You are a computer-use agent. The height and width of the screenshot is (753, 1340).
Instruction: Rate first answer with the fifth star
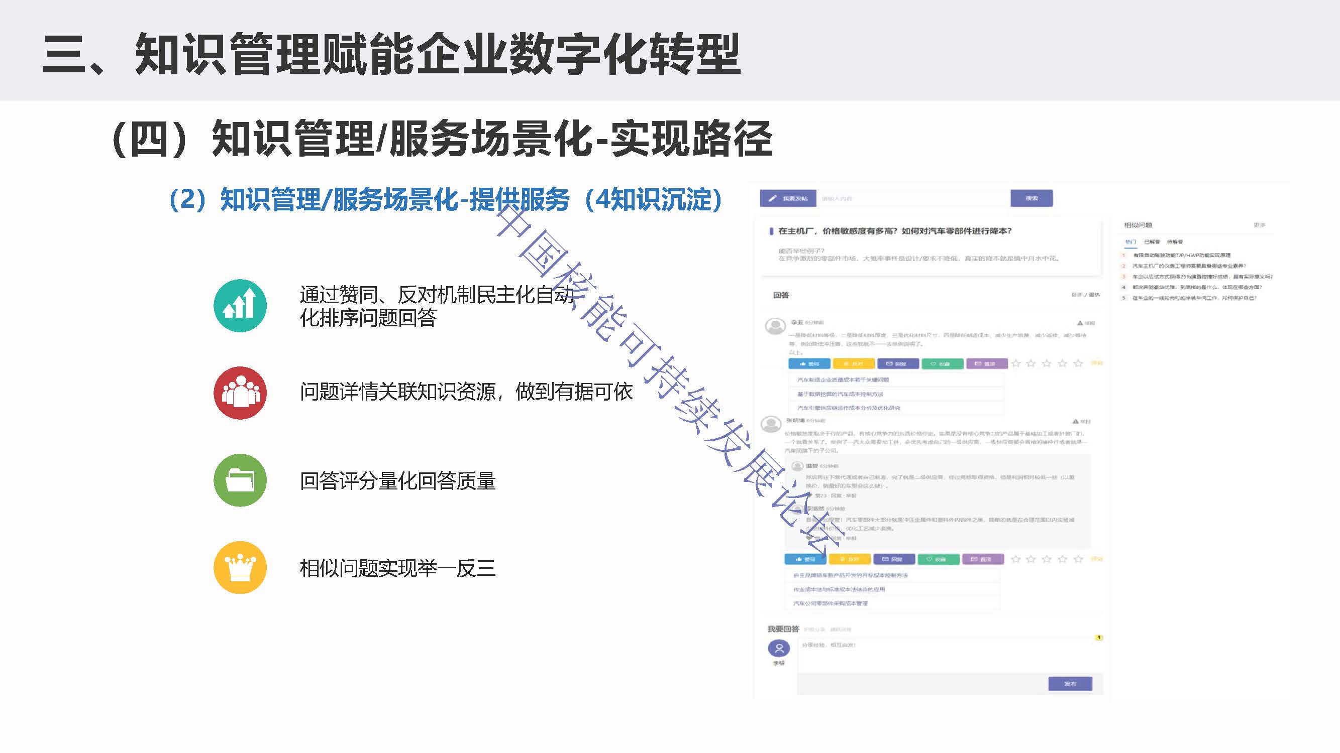[1078, 363]
